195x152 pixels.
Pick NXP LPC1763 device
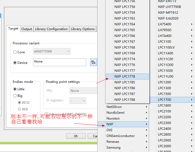pos(127,18)
